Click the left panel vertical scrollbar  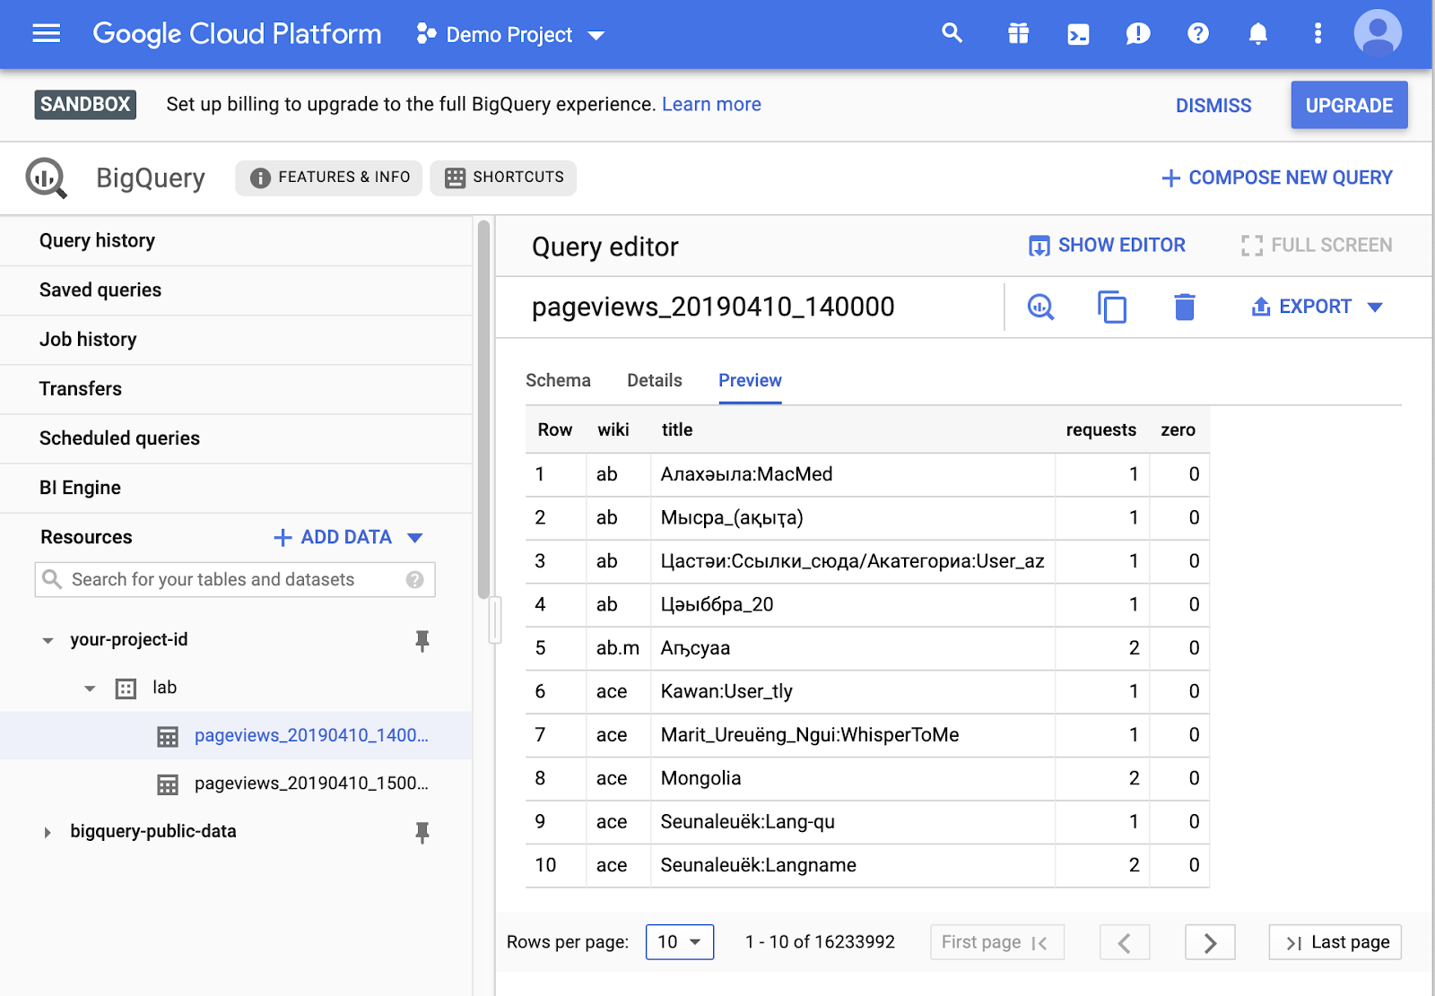tap(483, 409)
